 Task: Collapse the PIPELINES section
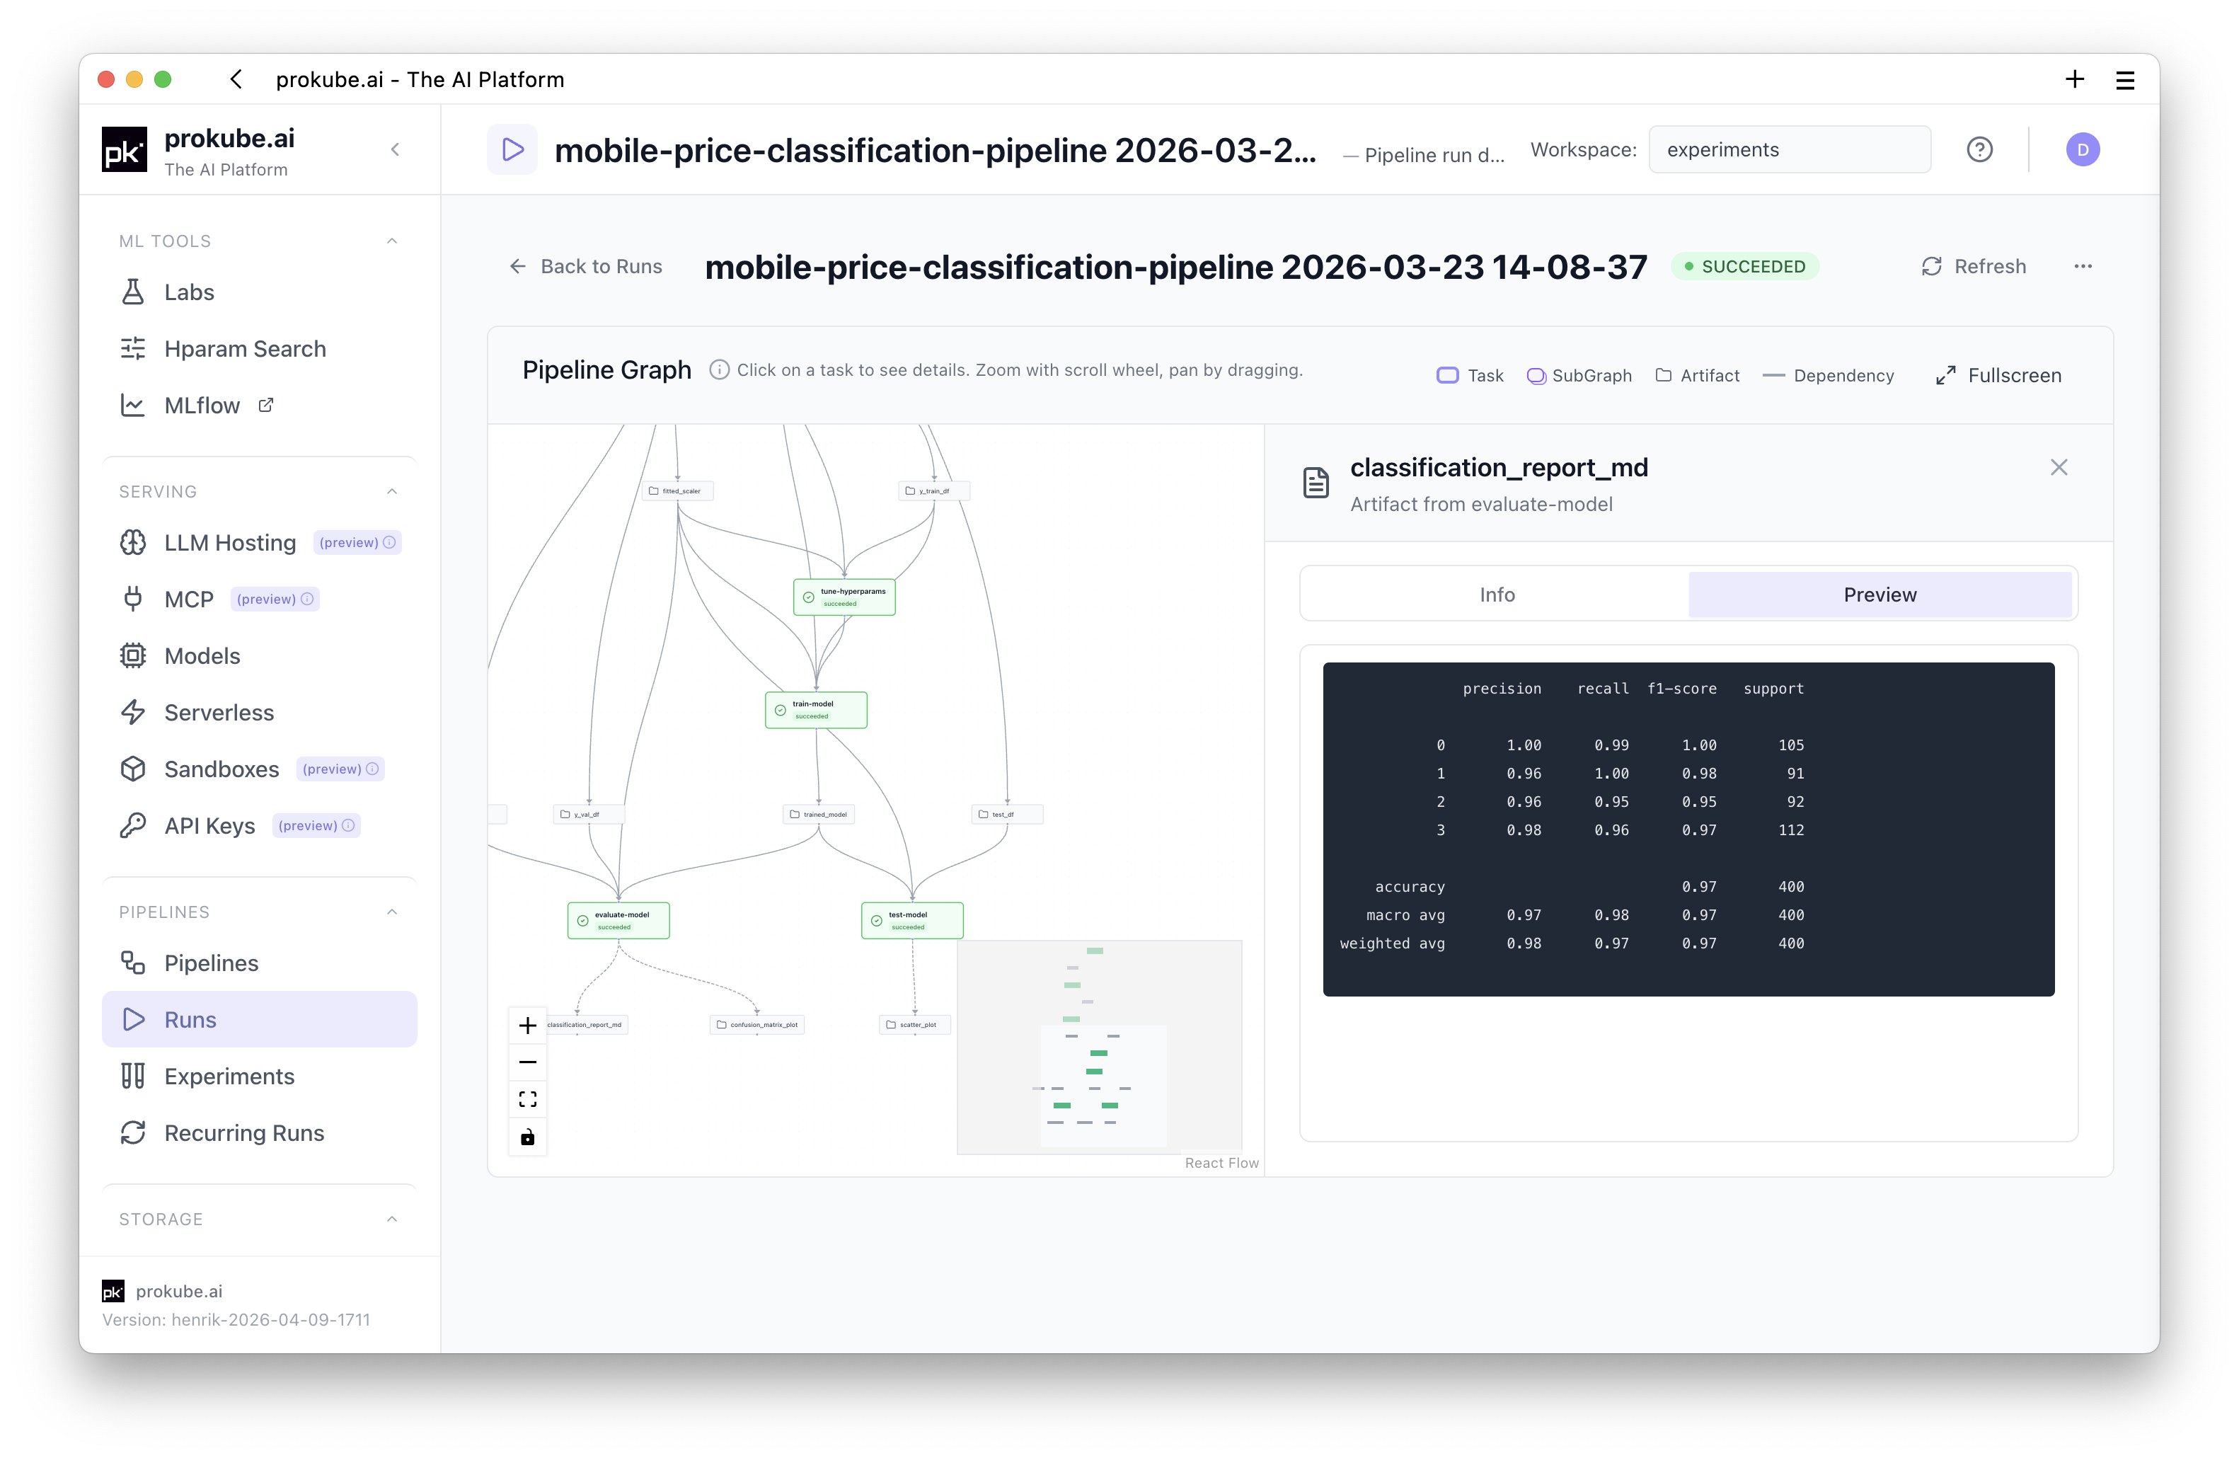pyautogui.click(x=392, y=912)
